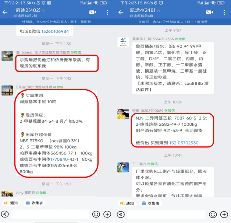231x223 pixels.
Task: Tap phone number 152 03702330 link
Action: coord(184,143)
